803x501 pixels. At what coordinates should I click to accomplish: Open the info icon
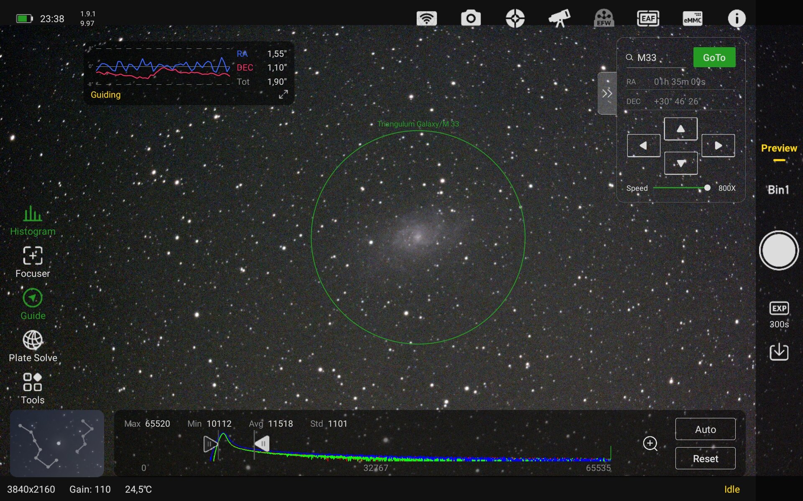coord(737,18)
